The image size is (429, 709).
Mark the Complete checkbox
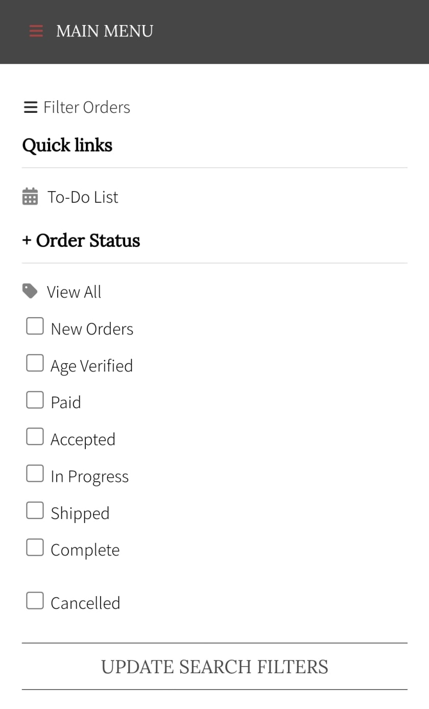(35, 547)
